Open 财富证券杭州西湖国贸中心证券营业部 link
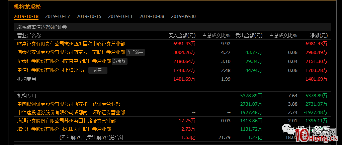 pos(71,44)
